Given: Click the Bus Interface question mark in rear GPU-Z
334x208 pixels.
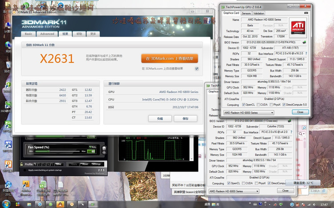Looking at the screenshot, I should (291, 132).
